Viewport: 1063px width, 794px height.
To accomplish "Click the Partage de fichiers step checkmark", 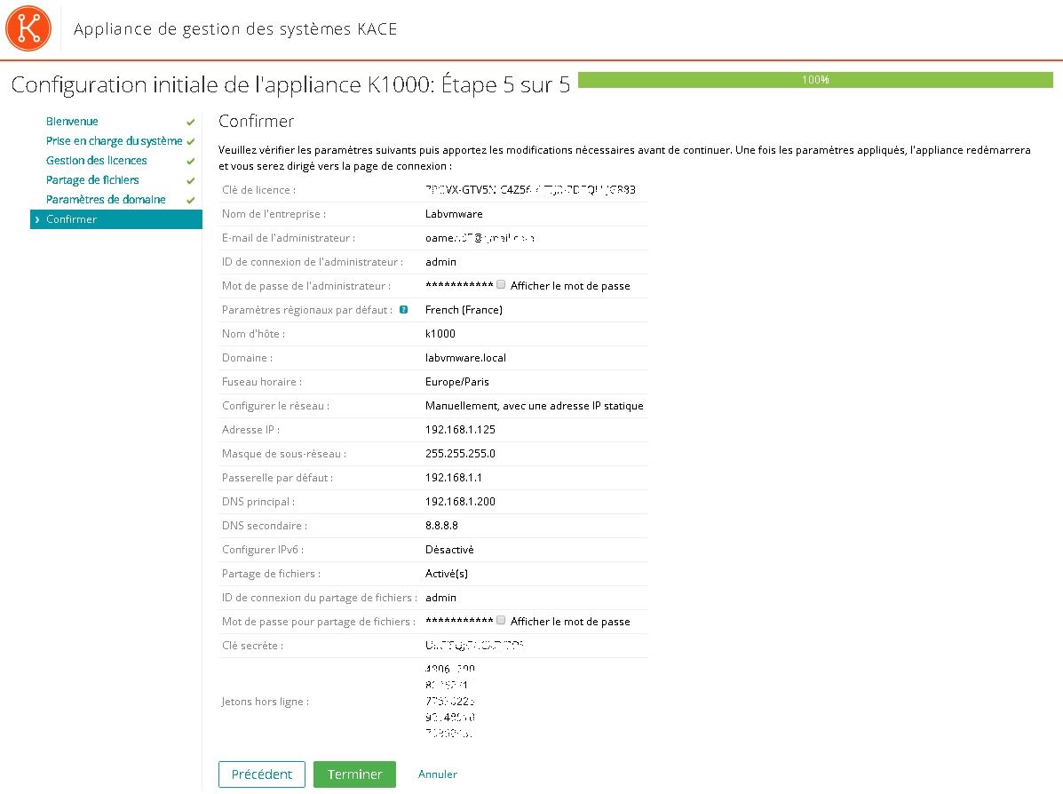I will click(191, 181).
